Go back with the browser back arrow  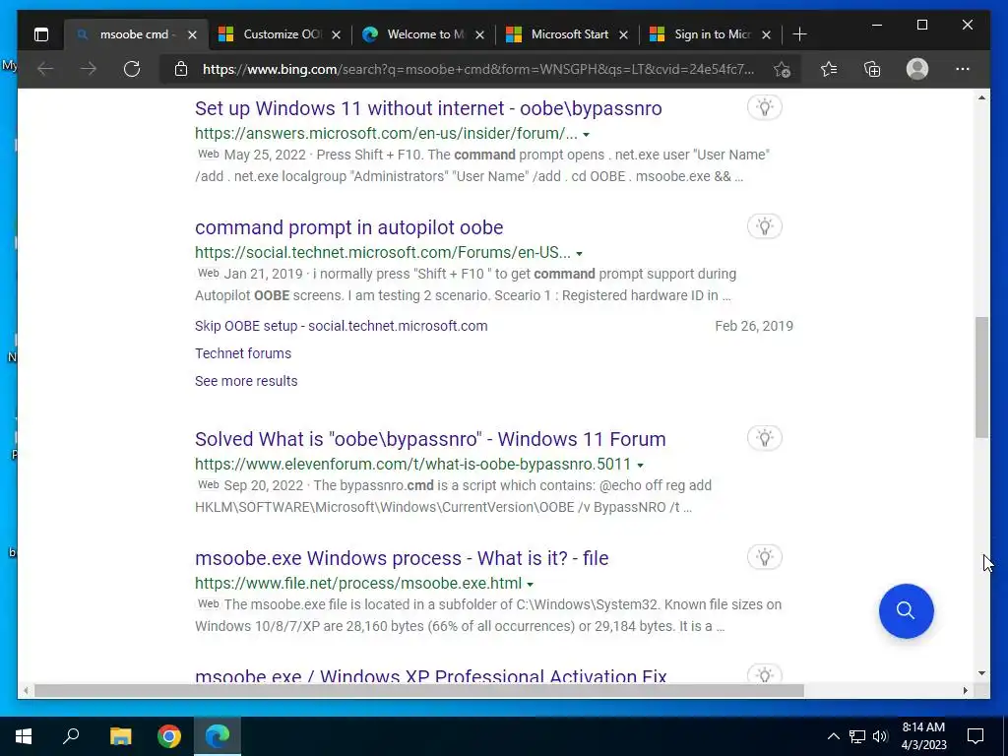coord(45,69)
